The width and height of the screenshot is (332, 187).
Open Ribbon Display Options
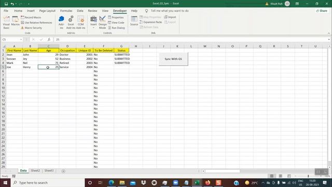[297, 4]
